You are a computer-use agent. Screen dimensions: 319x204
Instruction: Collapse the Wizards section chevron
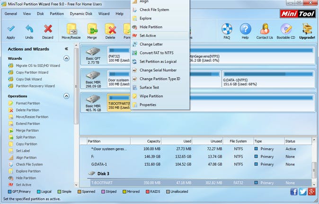66,58
